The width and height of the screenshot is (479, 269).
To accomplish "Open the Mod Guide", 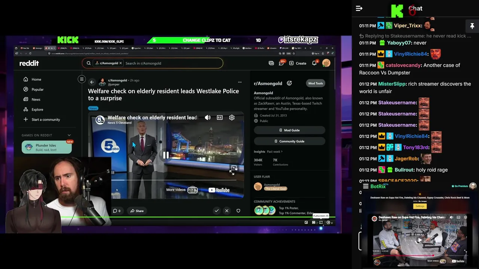I will pyautogui.click(x=289, y=130).
